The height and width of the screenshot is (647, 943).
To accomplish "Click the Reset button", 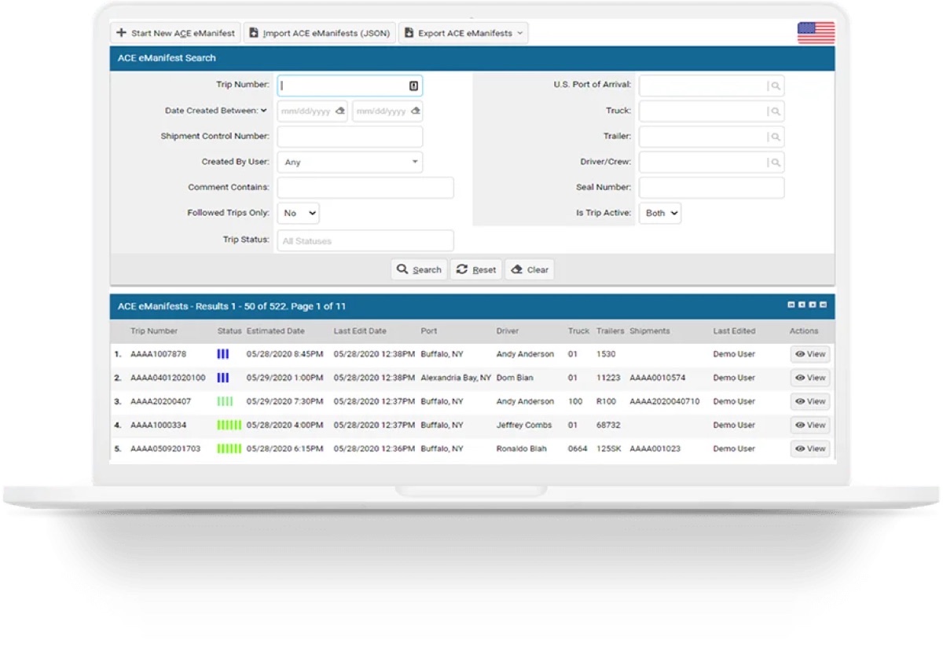I will (x=476, y=269).
